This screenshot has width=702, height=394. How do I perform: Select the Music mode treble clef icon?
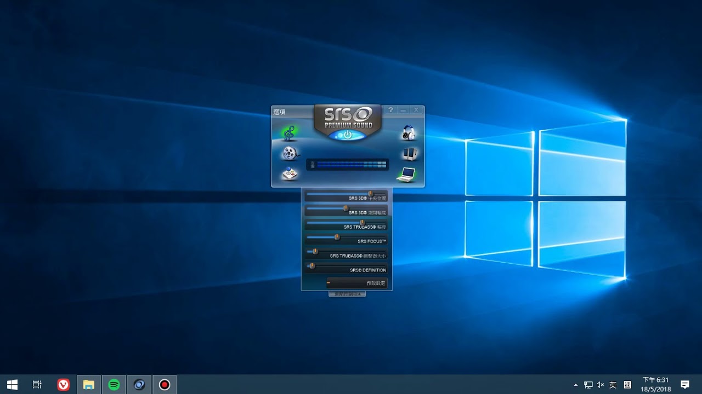click(x=289, y=133)
